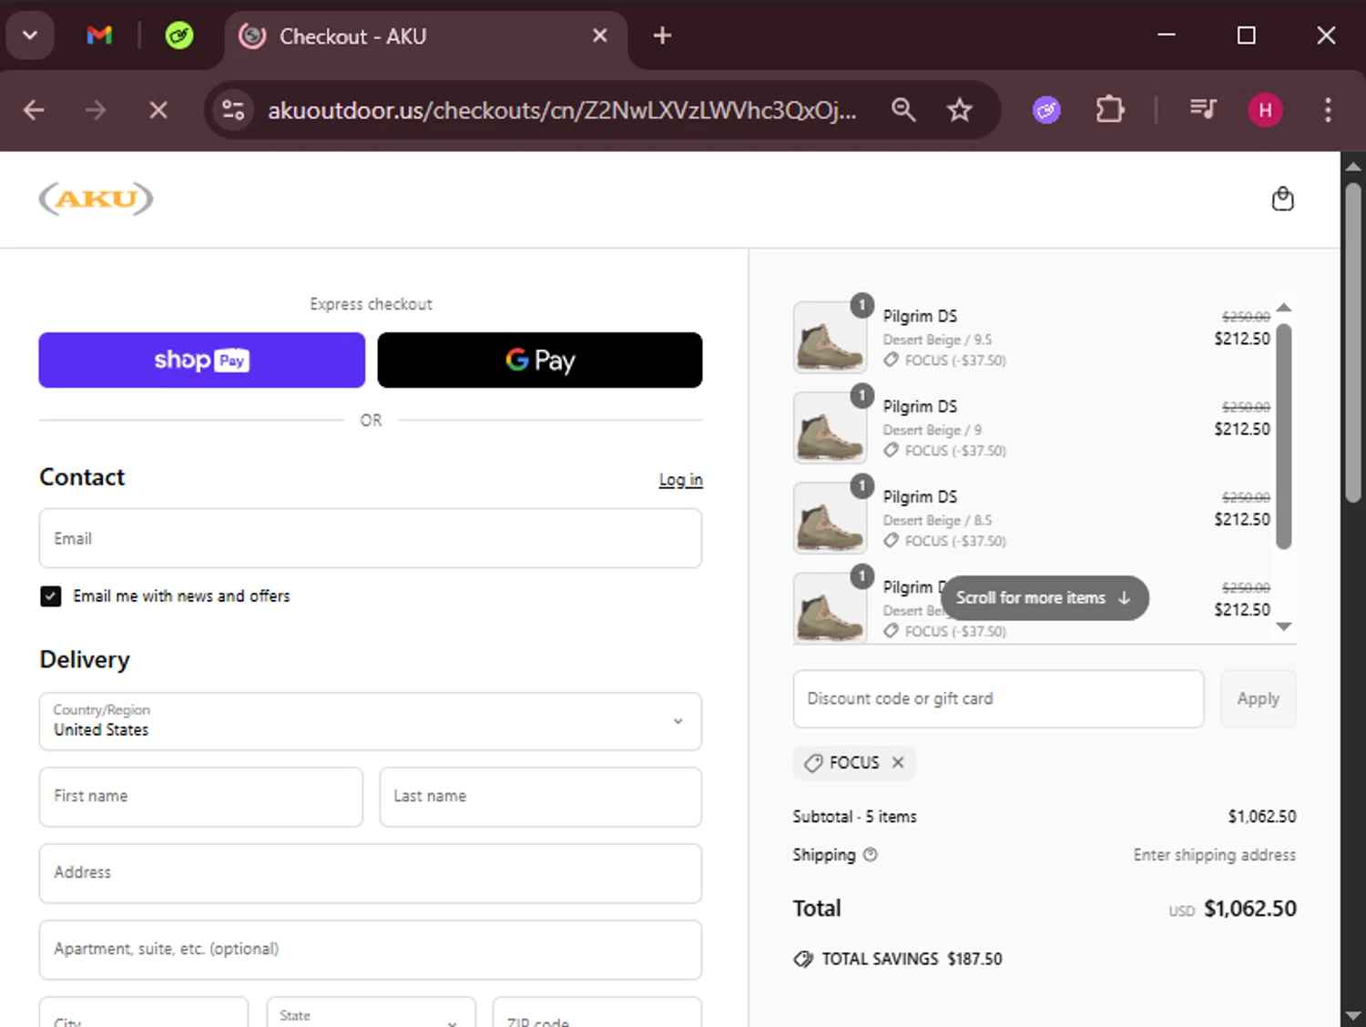Click the page scrollbar thumb
Image resolution: width=1366 pixels, height=1027 pixels.
click(x=1353, y=342)
